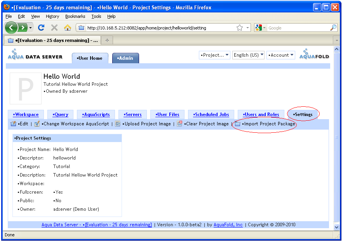
Task: Open the English (US) language dropdown
Action: point(248,55)
